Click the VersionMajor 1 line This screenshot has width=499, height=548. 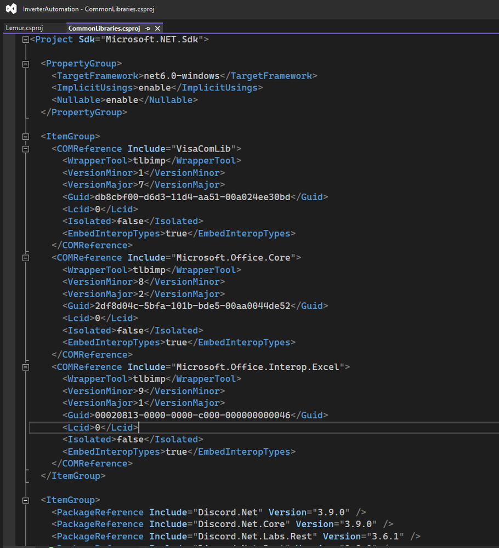pos(144,403)
